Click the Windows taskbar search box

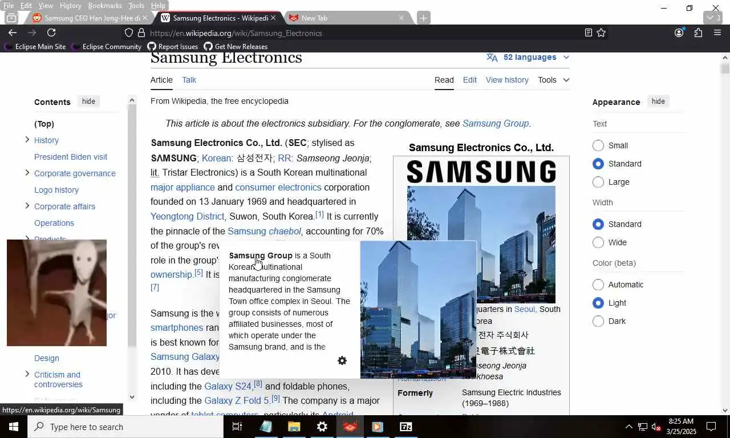click(x=125, y=427)
